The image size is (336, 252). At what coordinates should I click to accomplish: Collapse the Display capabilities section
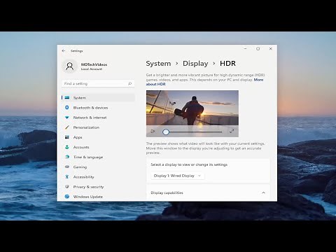pyautogui.click(x=263, y=192)
